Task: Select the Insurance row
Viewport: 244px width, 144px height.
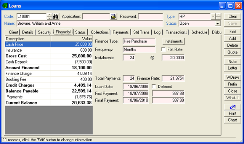Action: coord(49,50)
